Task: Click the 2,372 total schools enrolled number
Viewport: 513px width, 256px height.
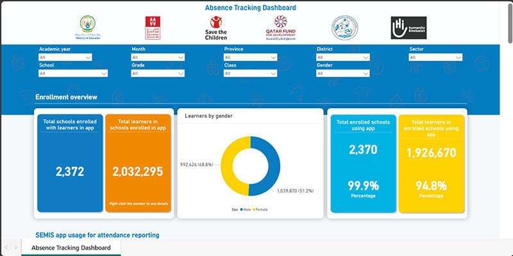Action: [70, 172]
